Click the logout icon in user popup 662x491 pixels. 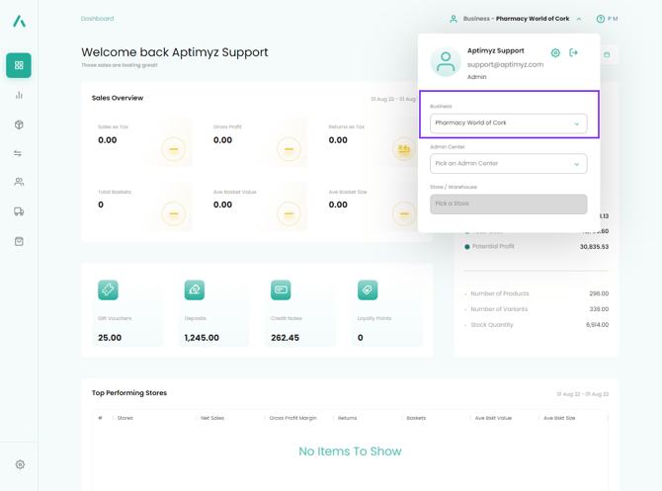coord(574,52)
